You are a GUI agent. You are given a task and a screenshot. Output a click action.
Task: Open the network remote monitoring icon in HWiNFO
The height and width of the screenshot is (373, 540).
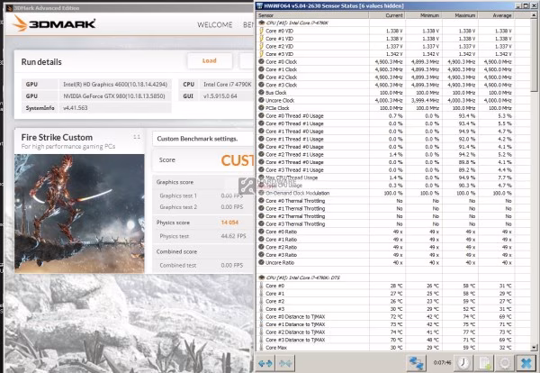(x=416, y=363)
